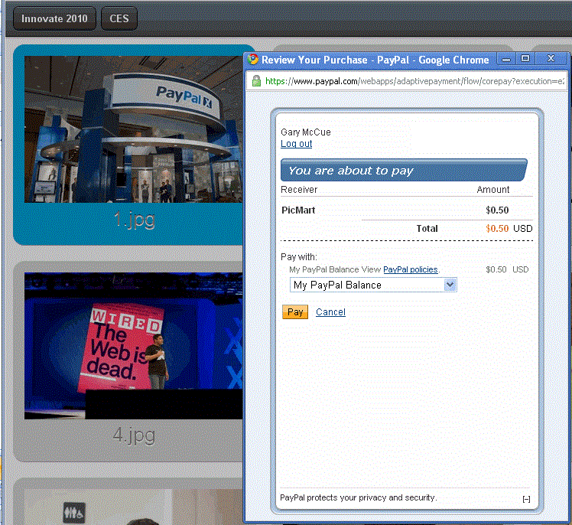Close the PayPal popup window
The image size is (572, 525).
550,59
